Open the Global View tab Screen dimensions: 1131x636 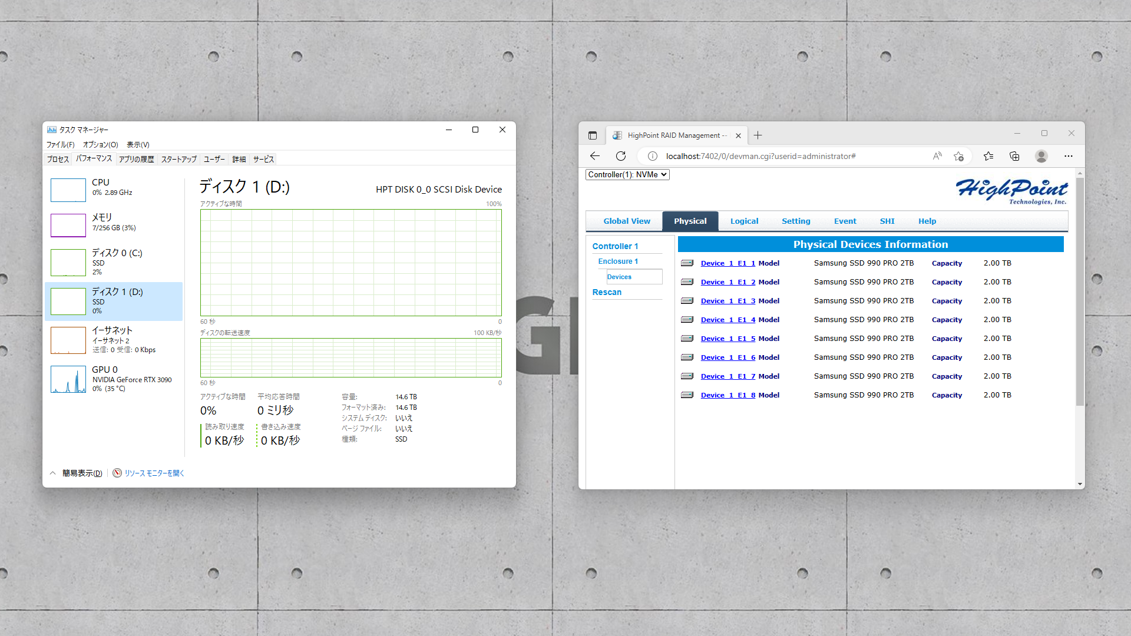point(627,221)
